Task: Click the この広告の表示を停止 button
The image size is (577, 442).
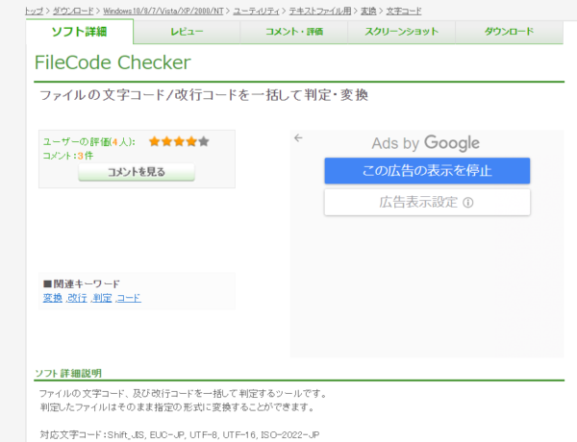Action: 427,171
